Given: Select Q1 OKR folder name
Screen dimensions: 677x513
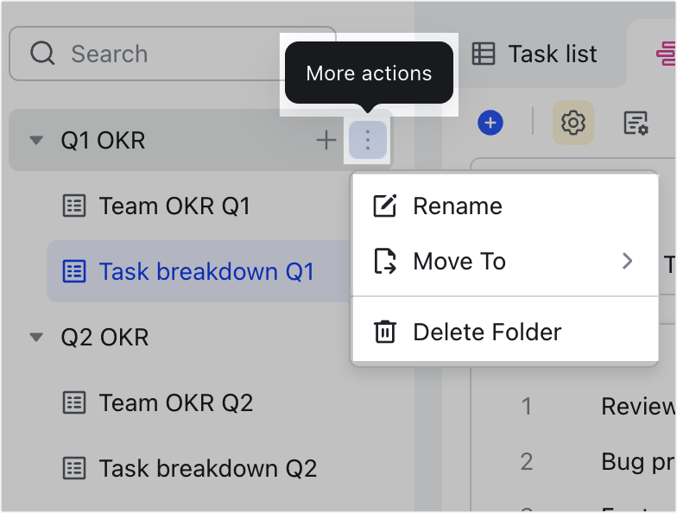Looking at the screenshot, I should tap(103, 140).
